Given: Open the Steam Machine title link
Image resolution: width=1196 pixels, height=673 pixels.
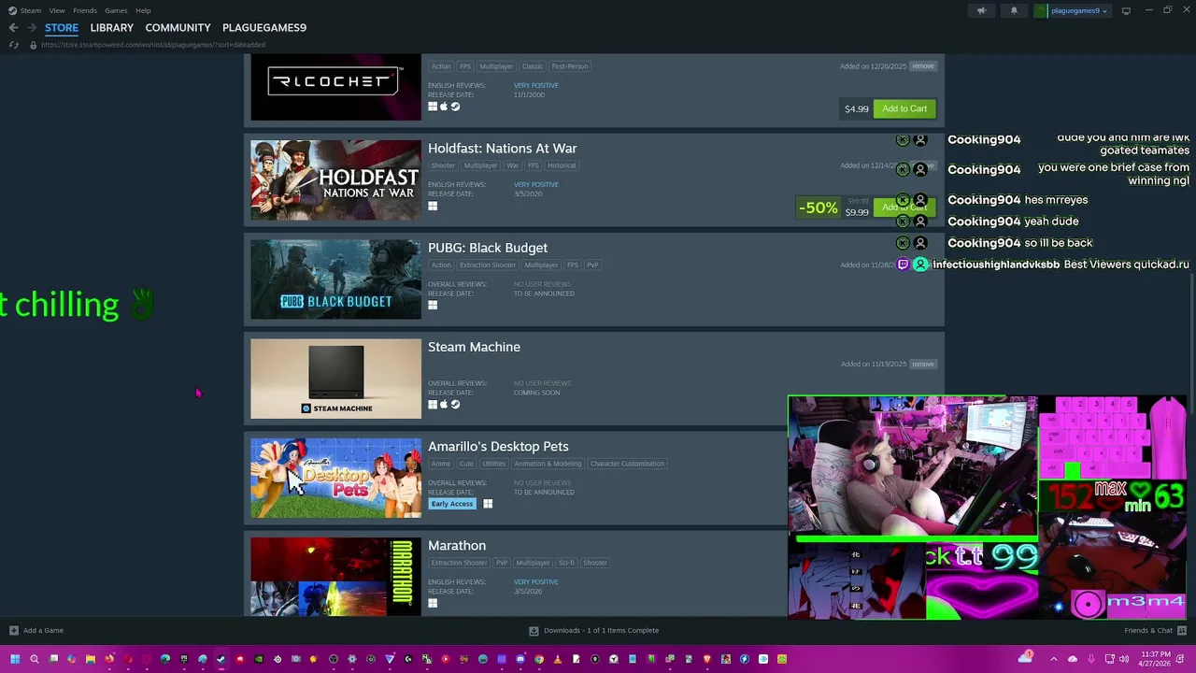Looking at the screenshot, I should [474, 347].
